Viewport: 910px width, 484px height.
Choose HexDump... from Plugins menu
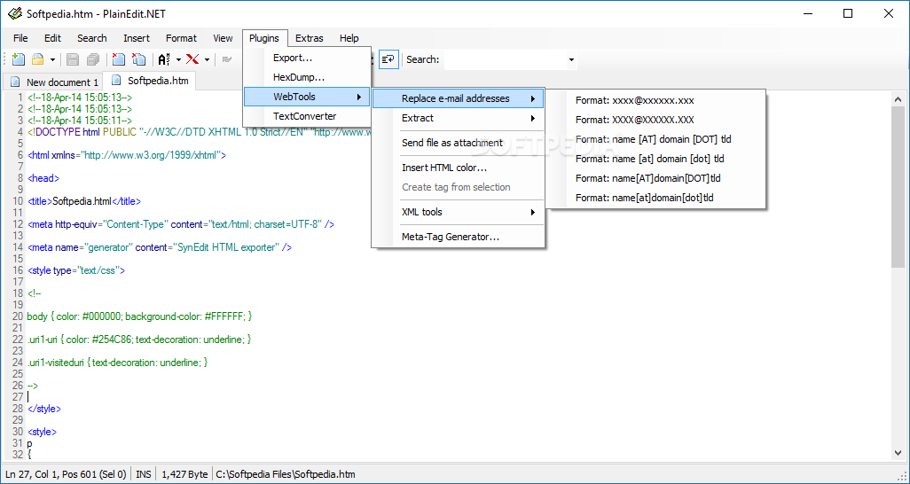(307, 77)
